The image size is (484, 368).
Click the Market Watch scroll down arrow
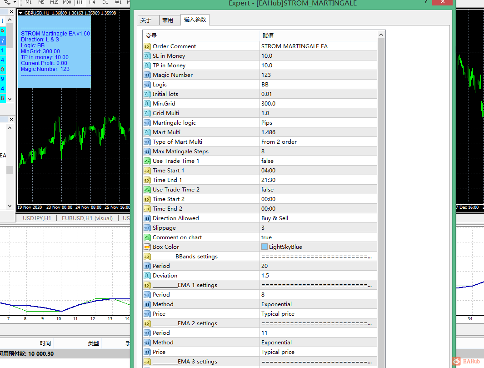(10, 99)
